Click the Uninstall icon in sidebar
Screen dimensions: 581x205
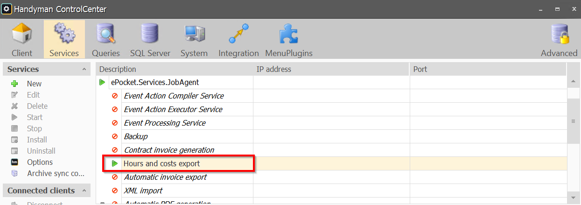(14, 151)
